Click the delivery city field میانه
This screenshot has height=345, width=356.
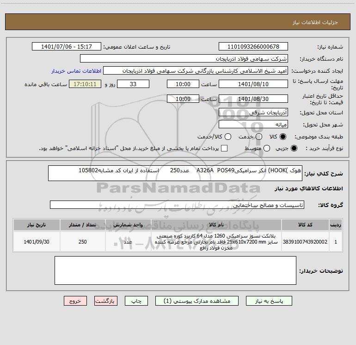253,124
